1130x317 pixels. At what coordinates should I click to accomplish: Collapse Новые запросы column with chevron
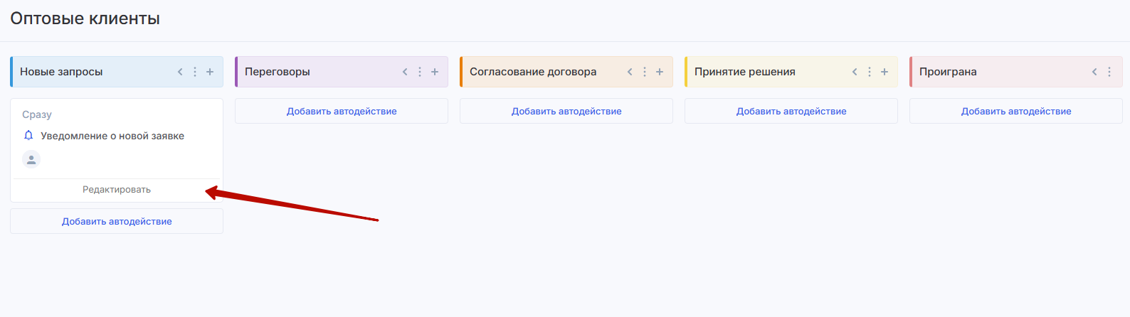(180, 72)
